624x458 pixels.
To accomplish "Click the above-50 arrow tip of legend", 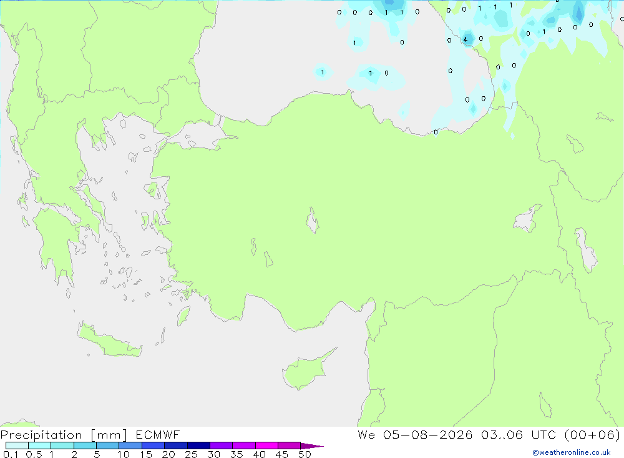I will coord(312,446).
